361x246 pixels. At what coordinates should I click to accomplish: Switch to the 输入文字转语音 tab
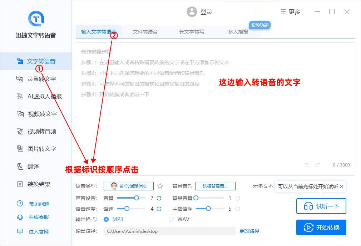point(99,32)
